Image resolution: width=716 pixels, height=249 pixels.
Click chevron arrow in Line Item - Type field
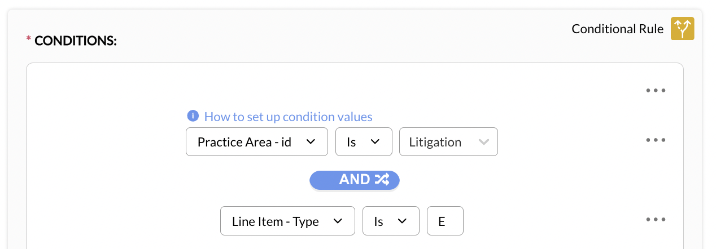(338, 221)
